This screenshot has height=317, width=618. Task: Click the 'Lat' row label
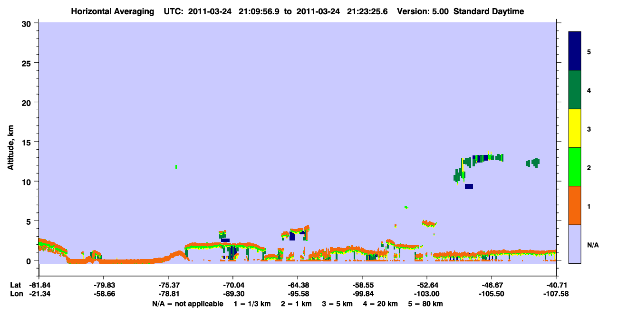click(x=15, y=285)
